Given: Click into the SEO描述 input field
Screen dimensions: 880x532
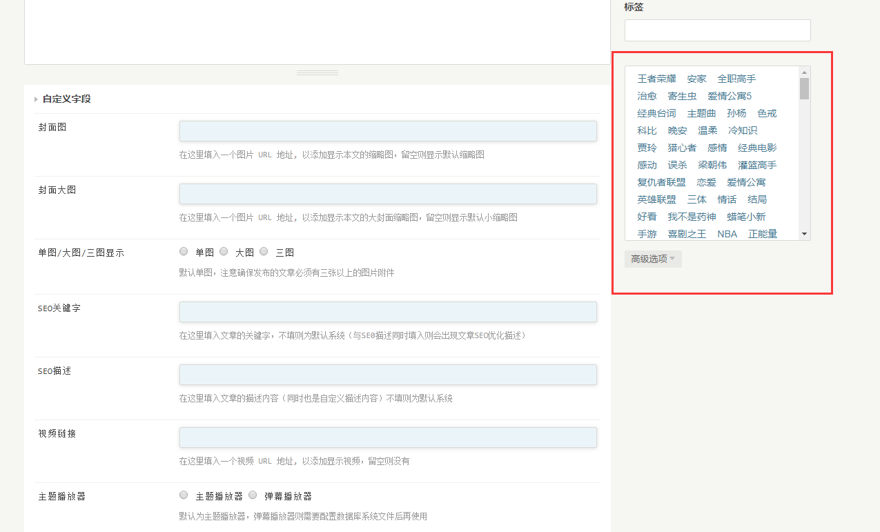Looking at the screenshot, I should point(388,375).
